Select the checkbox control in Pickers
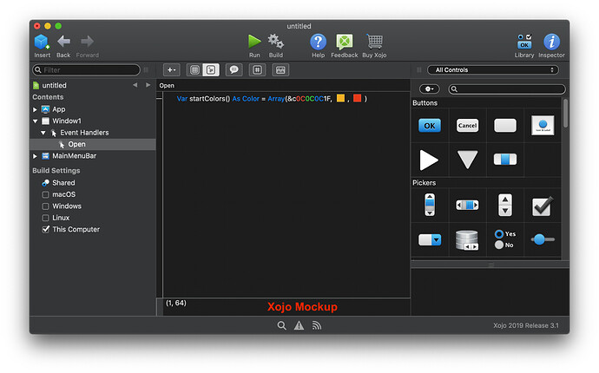Viewport: 599px width, 373px height. [x=543, y=206]
